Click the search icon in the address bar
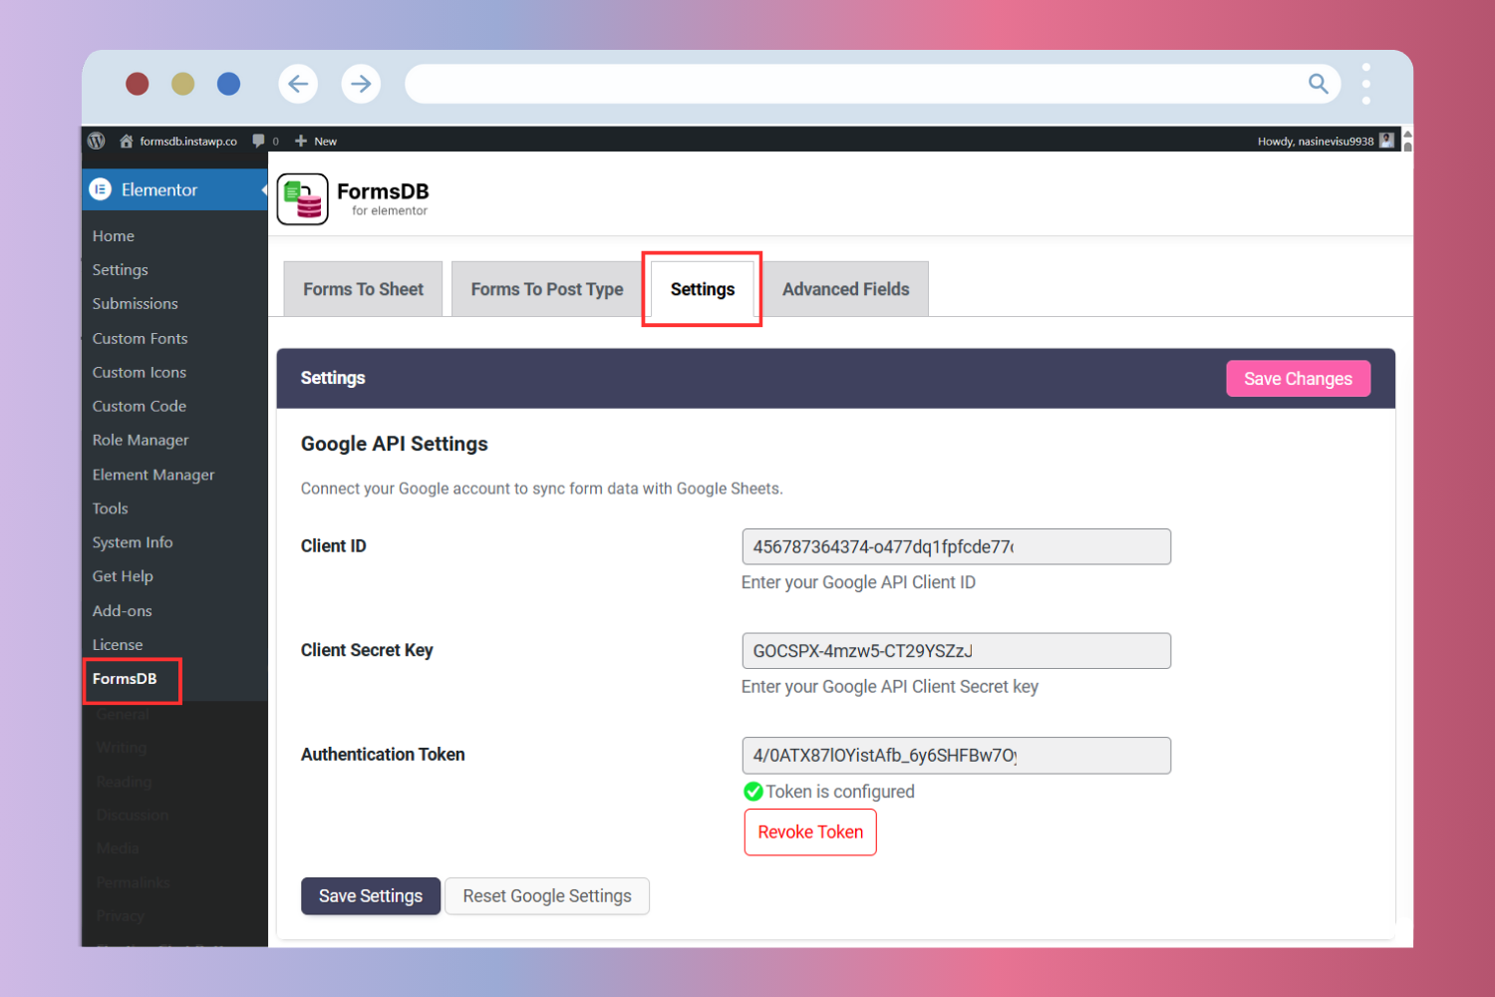This screenshot has height=997, width=1495. click(x=1318, y=84)
